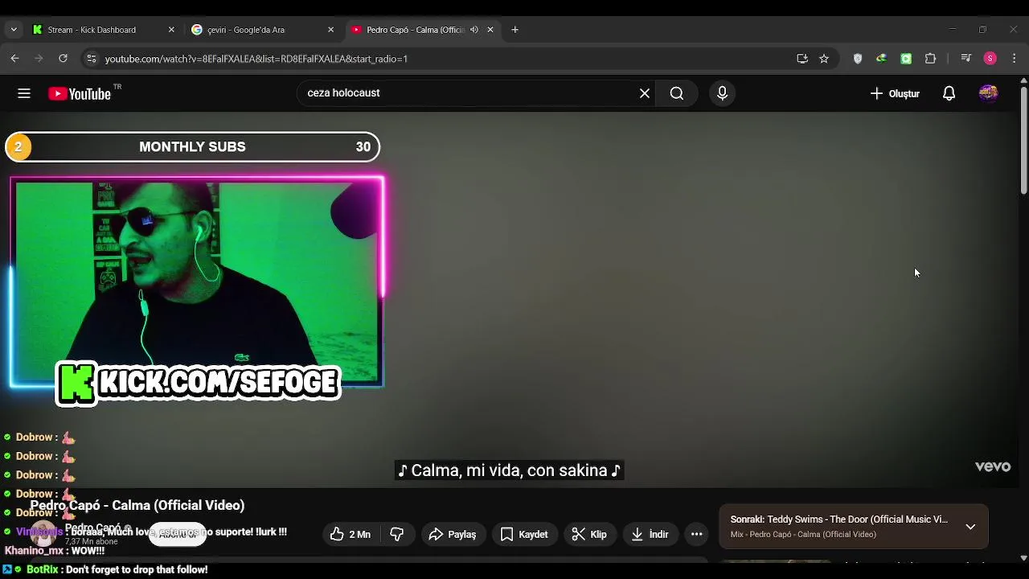
Task: Bookmark this page with star
Action: pyautogui.click(x=824, y=58)
